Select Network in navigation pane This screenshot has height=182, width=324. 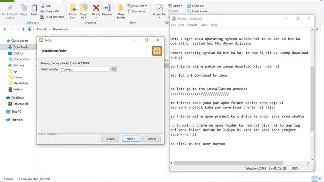pyautogui.click(x=15, y=120)
